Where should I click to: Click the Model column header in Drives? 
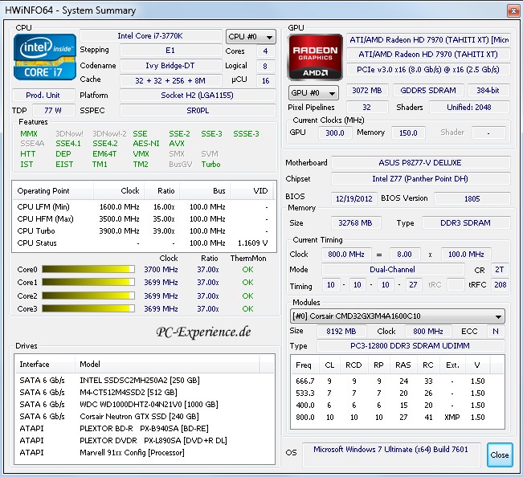pyautogui.click(x=167, y=364)
